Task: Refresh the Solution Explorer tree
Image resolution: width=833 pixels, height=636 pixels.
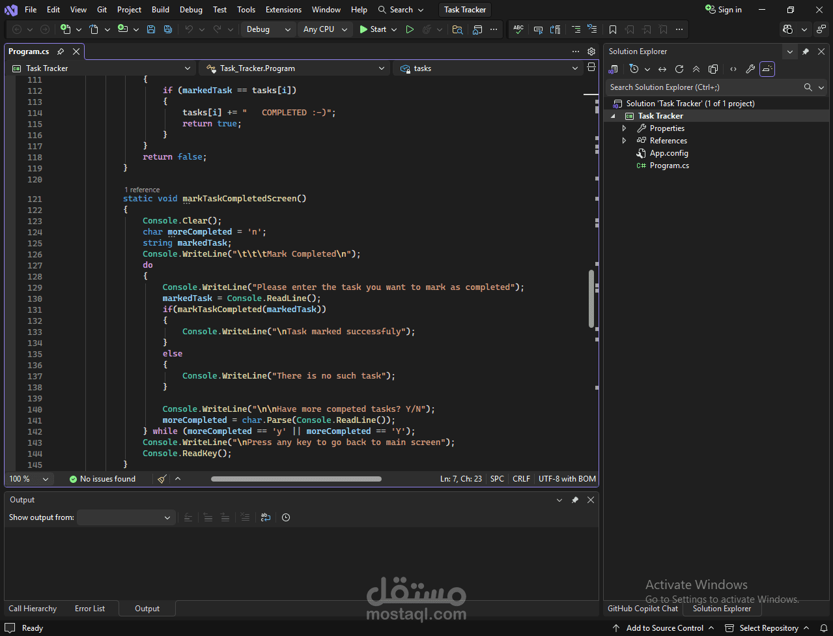Action: coord(679,69)
